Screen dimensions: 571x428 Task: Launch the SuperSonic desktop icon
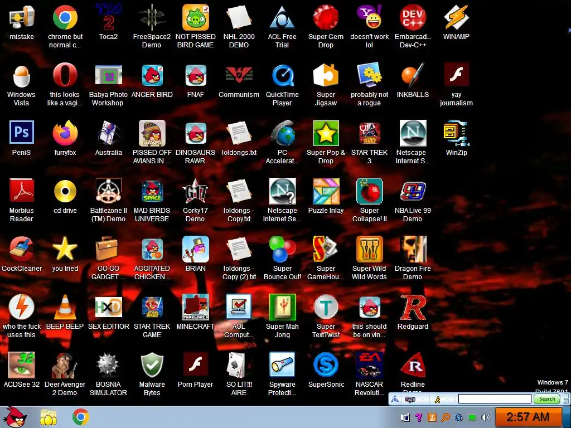point(326,364)
